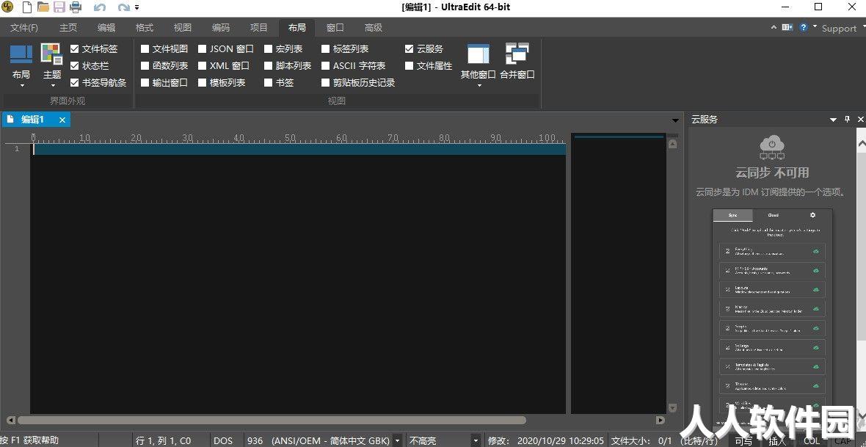
Task: Switch to the 视图 ribbon tab
Action: (183, 28)
